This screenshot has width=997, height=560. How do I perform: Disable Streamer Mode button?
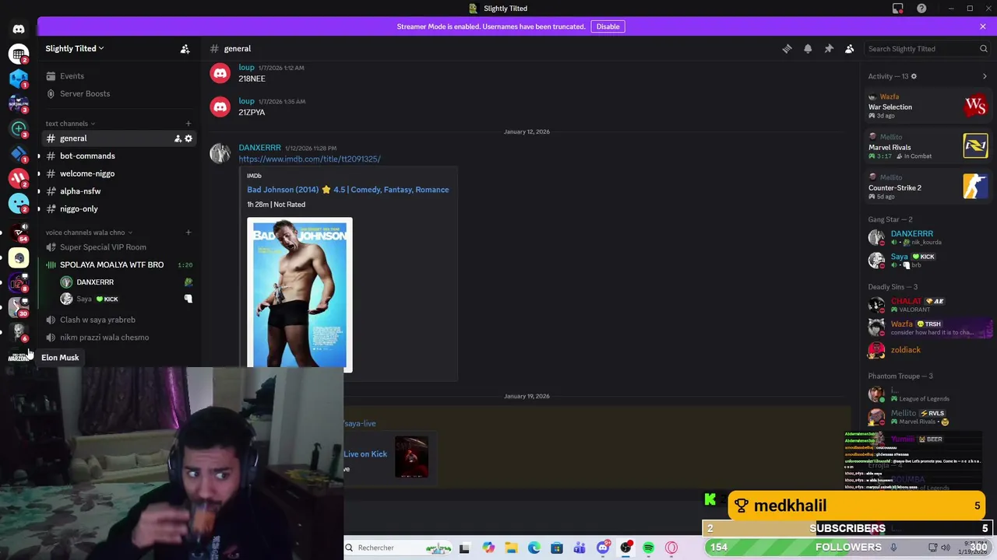pos(608,26)
